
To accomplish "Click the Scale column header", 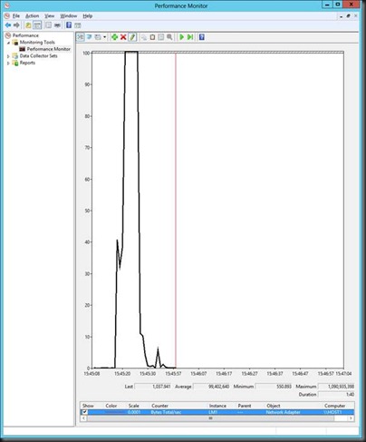I will (133, 406).
